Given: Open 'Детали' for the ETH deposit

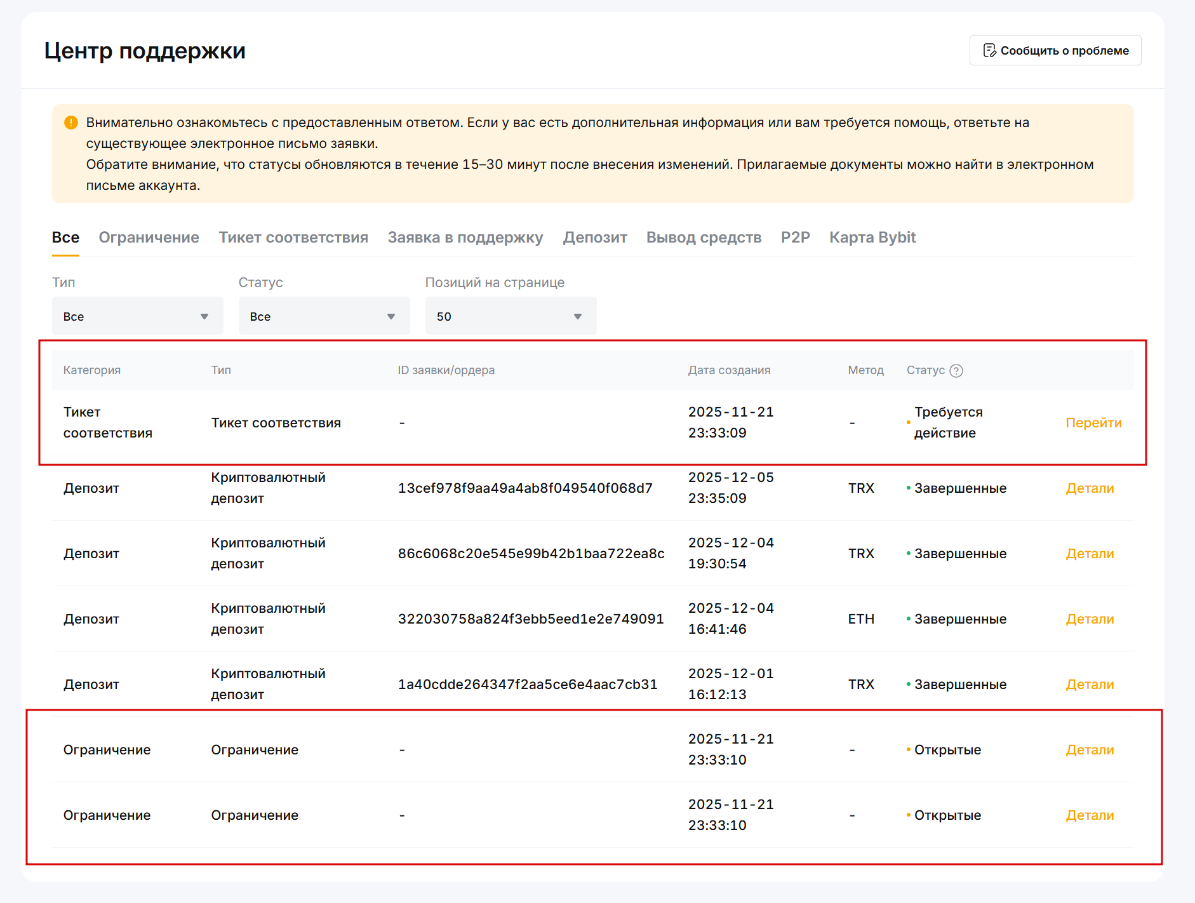Looking at the screenshot, I should pos(1090,619).
